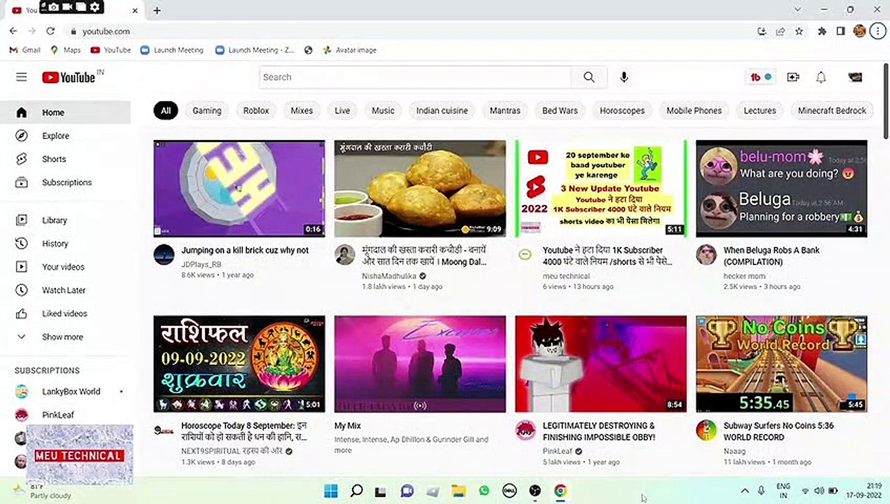This screenshot has width=890, height=504.
Task: Open the Explore sidebar item
Action: [65, 136]
